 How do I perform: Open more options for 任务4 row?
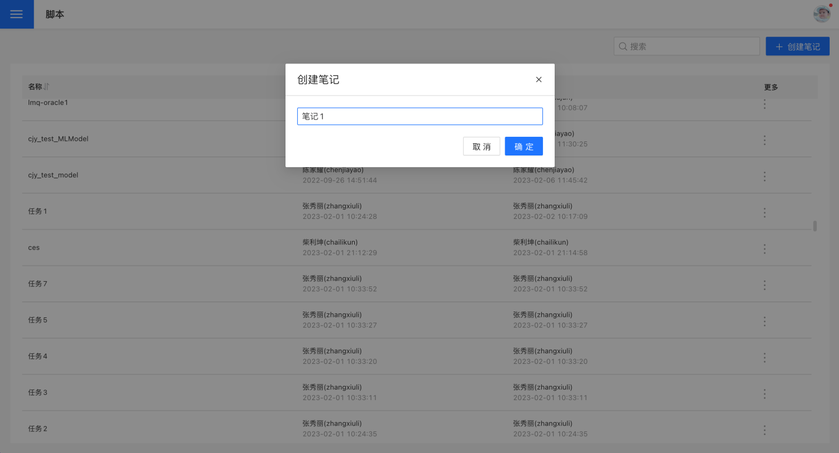[764, 358]
